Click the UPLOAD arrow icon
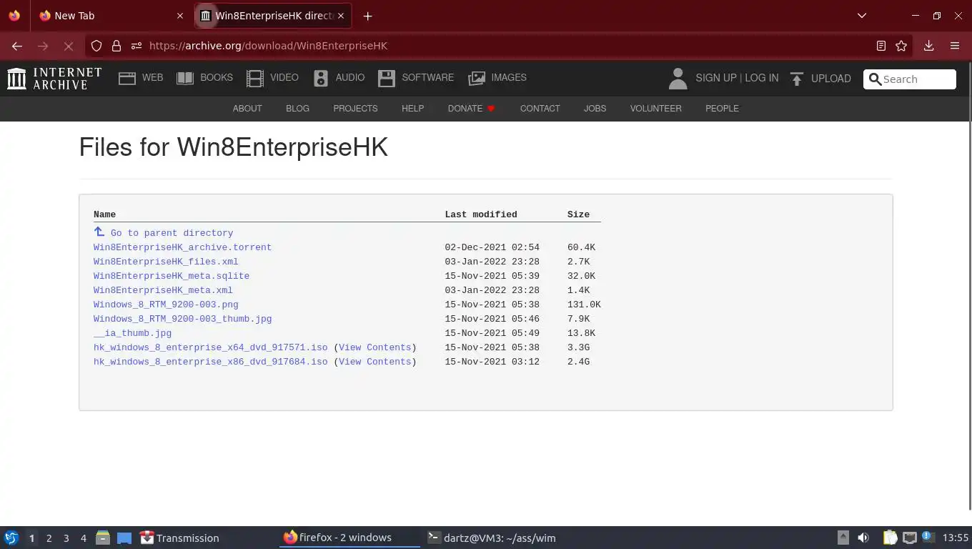Viewport: 972px width, 549px height. [x=797, y=79]
